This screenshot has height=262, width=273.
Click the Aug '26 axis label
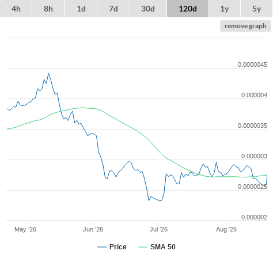pyautogui.click(x=226, y=229)
